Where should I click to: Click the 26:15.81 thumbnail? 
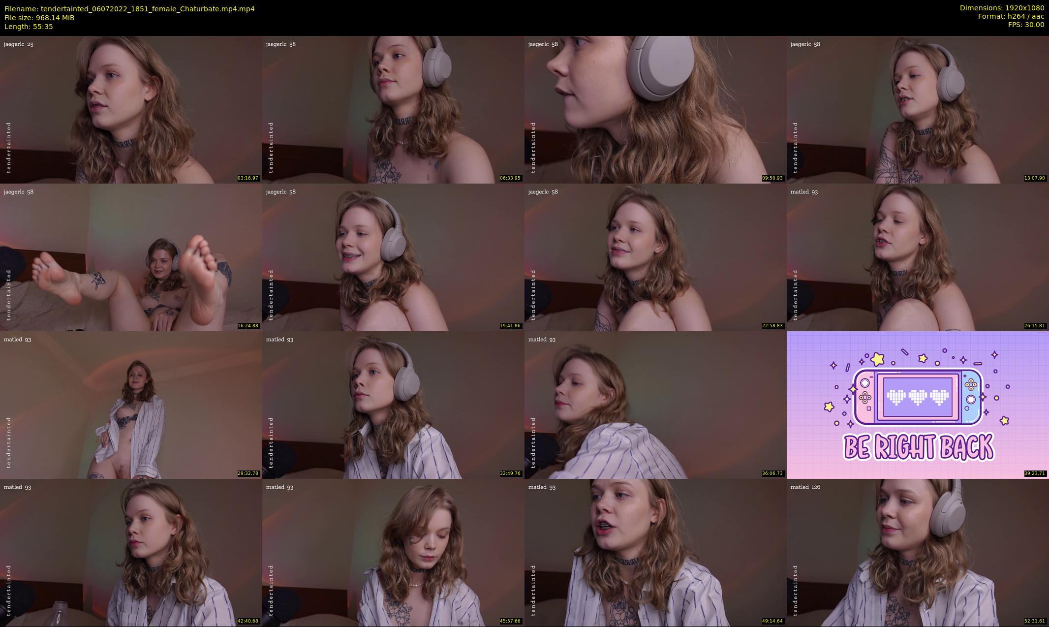918,257
